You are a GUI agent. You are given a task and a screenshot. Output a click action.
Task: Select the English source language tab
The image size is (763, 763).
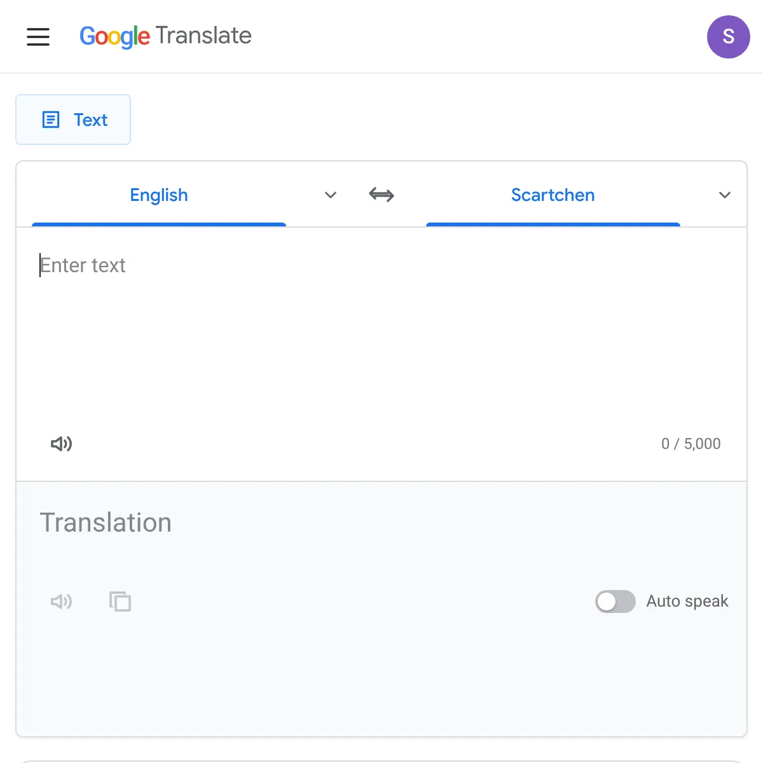159,195
